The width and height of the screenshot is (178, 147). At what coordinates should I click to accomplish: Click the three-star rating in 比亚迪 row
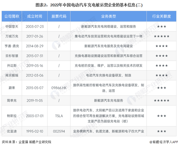pyautogui.click(x=161, y=131)
